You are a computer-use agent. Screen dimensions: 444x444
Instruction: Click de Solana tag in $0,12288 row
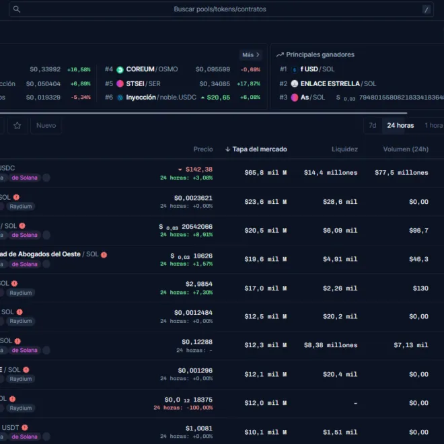tap(25, 350)
